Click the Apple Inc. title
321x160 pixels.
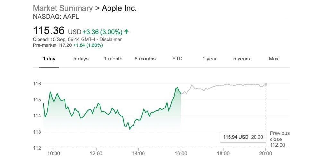[119, 8]
